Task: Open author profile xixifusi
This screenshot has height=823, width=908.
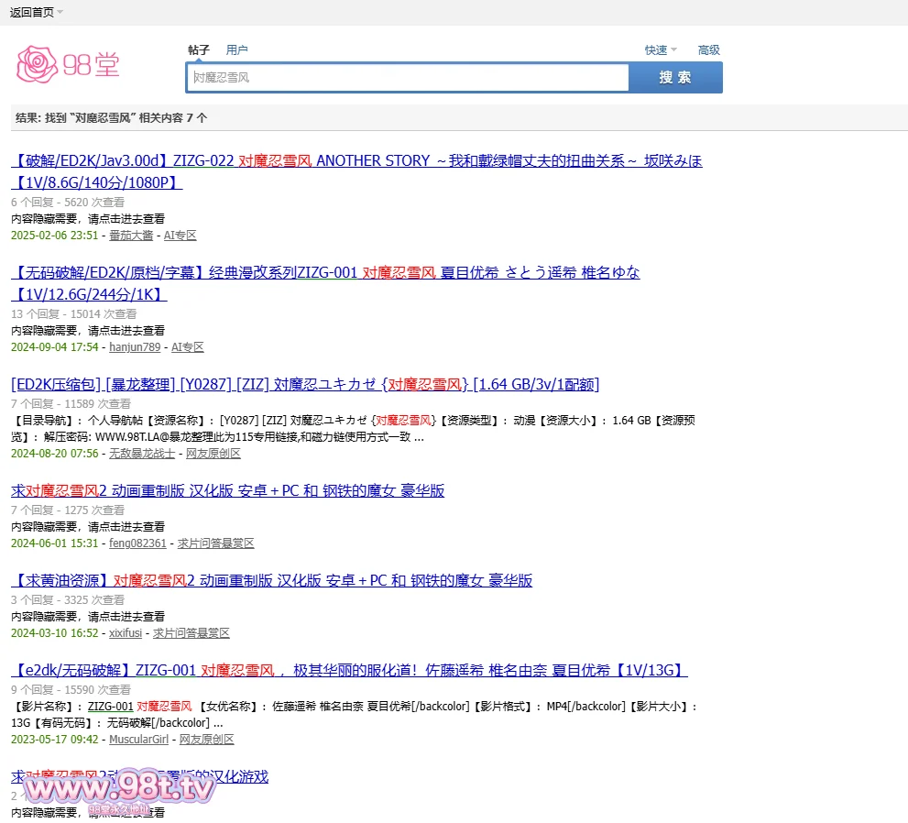Action: (126, 633)
